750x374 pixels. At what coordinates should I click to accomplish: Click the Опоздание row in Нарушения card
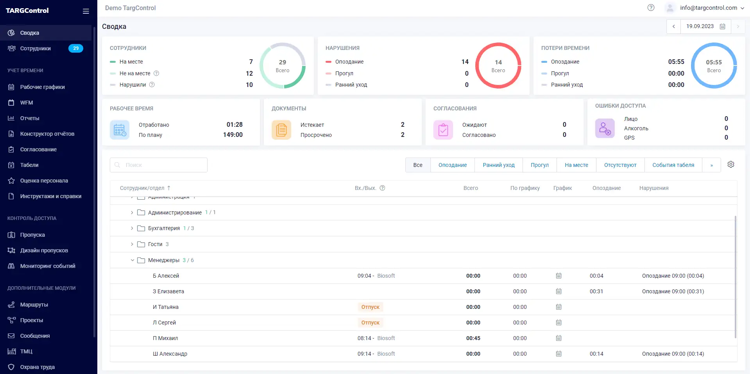click(x=397, y=62)
